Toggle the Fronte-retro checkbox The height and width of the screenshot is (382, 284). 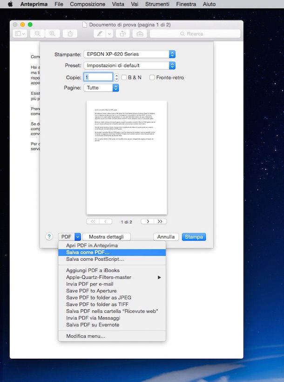pyautogui.click(x=152, y=77)
